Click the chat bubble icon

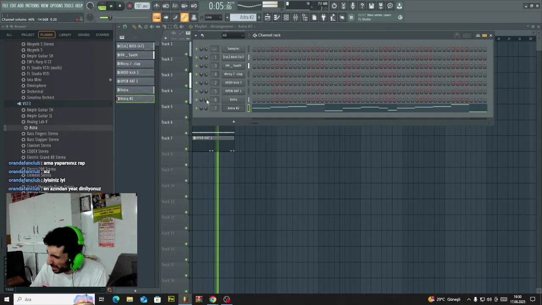(x=390, y=6)
